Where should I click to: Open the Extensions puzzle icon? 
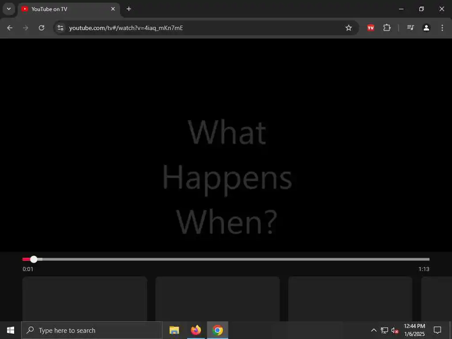click(387, 28)
